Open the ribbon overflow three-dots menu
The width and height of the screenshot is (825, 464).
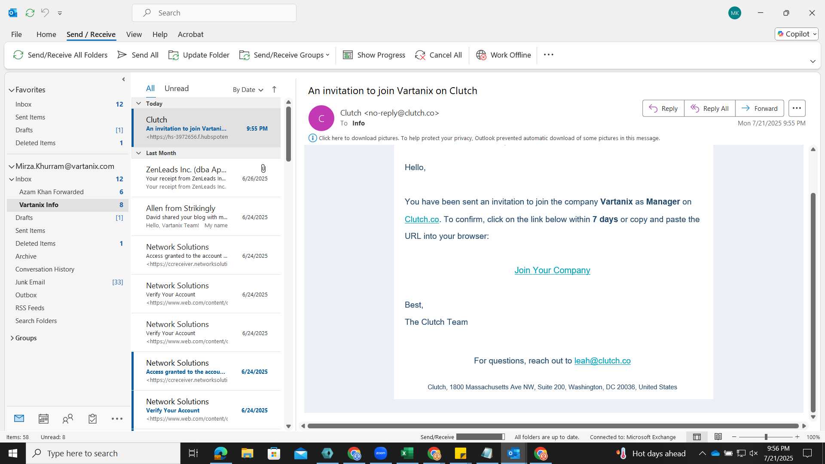tap(548, 55)
